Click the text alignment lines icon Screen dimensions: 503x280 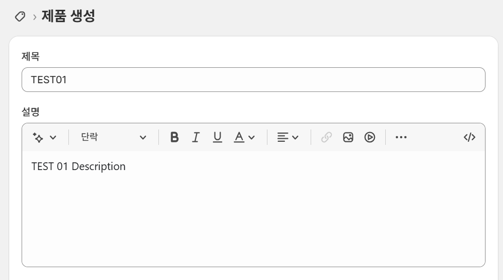282,137
